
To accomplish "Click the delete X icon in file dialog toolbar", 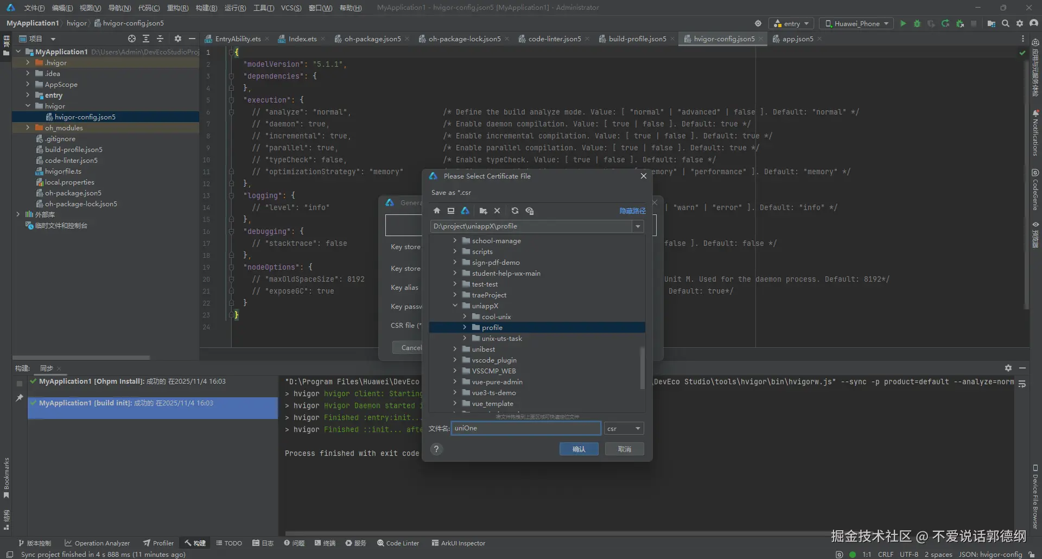I will [497, 211].
